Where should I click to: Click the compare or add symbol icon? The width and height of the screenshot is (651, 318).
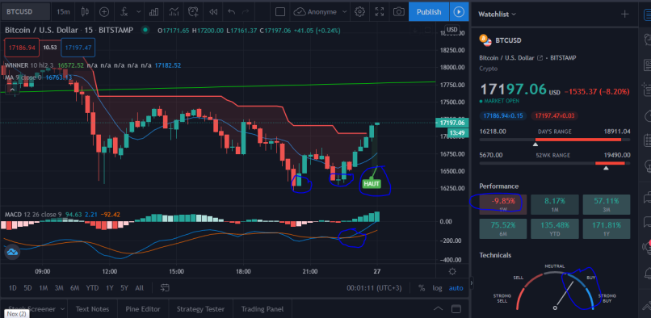(104, 11)
